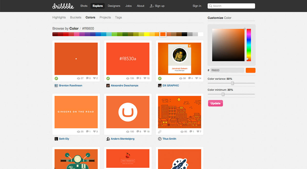Click the views eye icon showing 135
The width and height of the screenshot is (307, 169).
(x=128, y=78)
